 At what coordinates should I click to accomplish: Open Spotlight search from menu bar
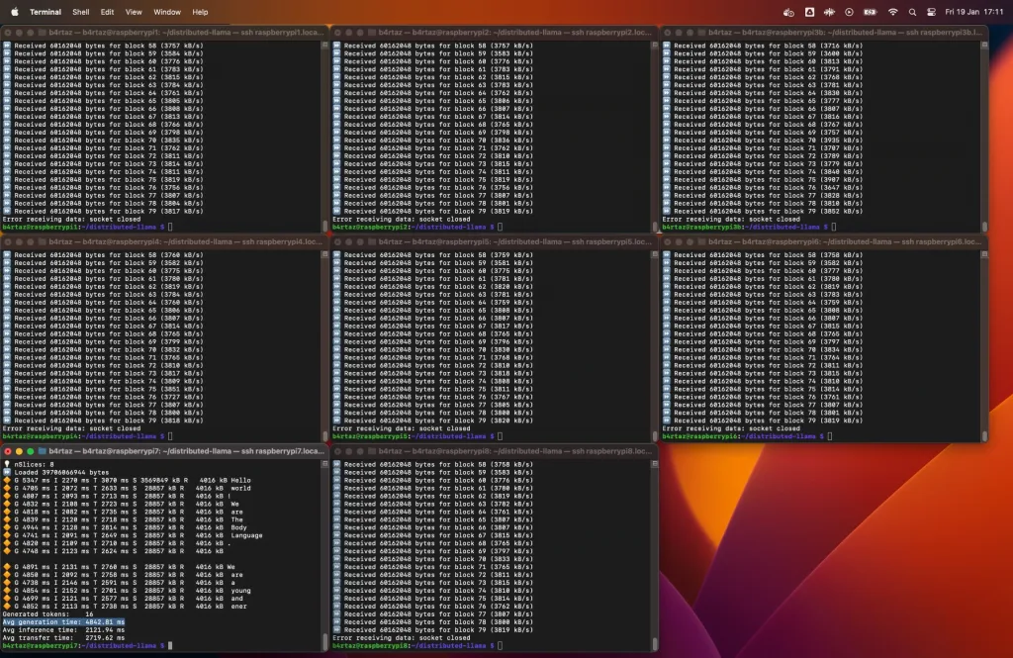912,12
